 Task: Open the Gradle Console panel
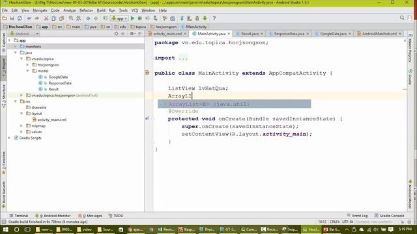point(390,216)
